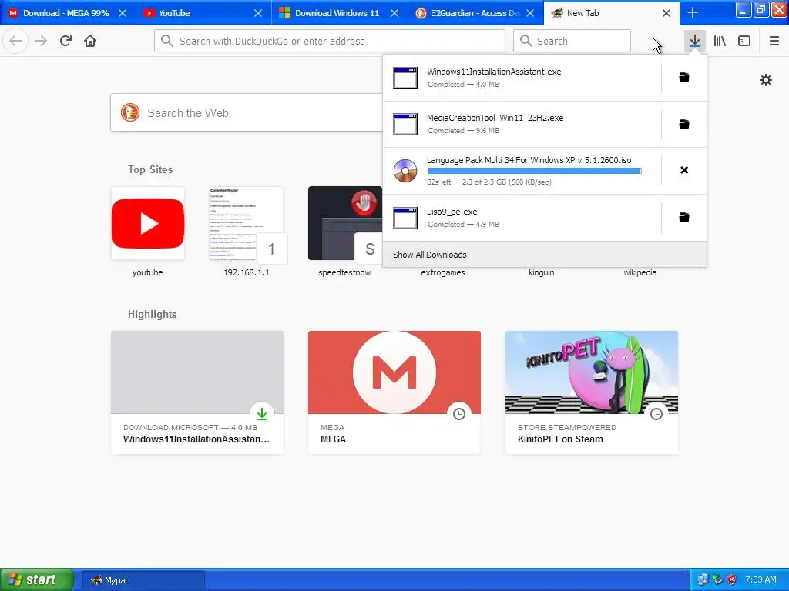Viewport: 789px width, 591px height.
Task: Click the magnifier in the address bar
Action: tap(166, 41)
